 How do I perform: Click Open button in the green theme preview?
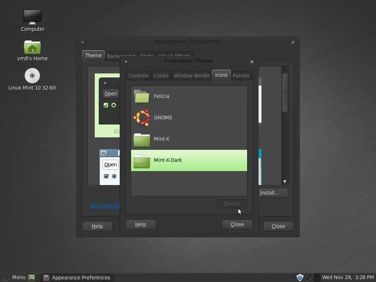[111, 94]
